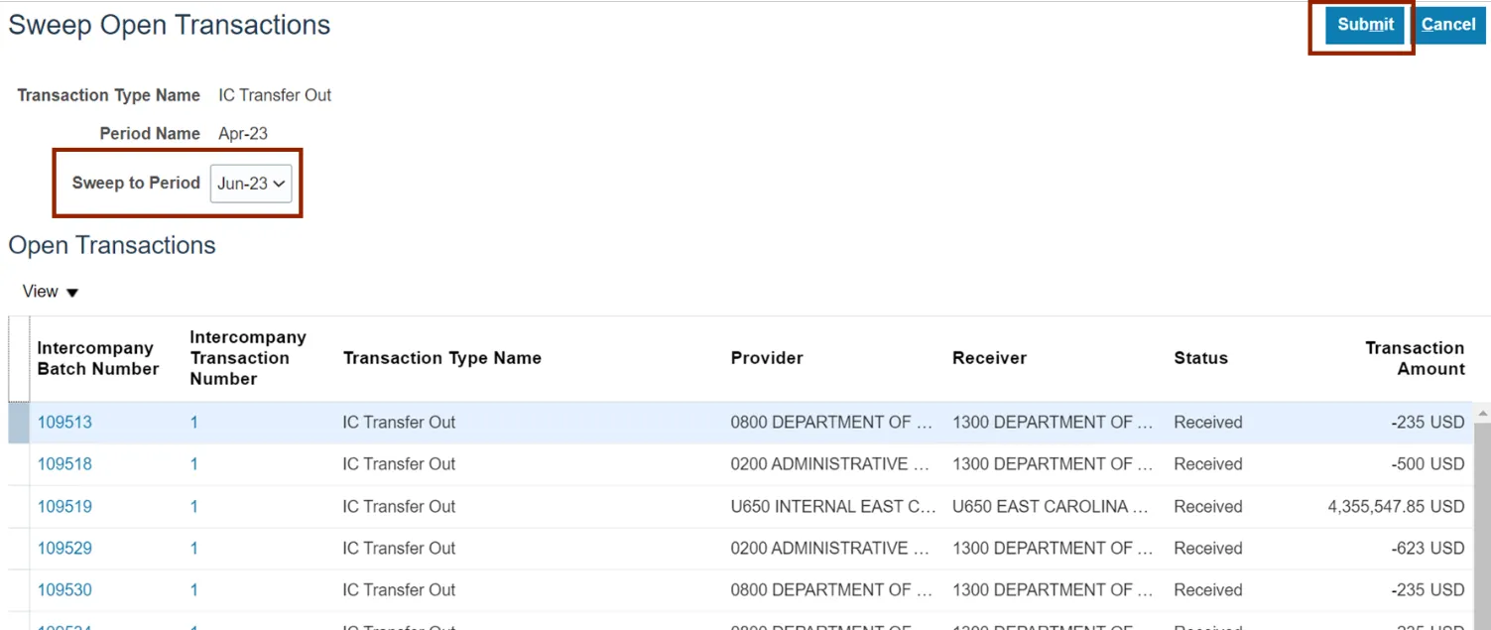Open batch number 109519 link
Image resolution: width=1491 pixels, height=630 pixels.
(x=64, y=507)
